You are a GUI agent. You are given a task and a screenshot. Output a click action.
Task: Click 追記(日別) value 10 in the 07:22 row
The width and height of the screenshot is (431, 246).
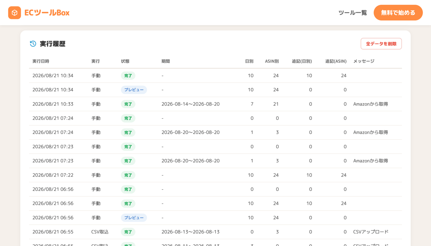309,175
